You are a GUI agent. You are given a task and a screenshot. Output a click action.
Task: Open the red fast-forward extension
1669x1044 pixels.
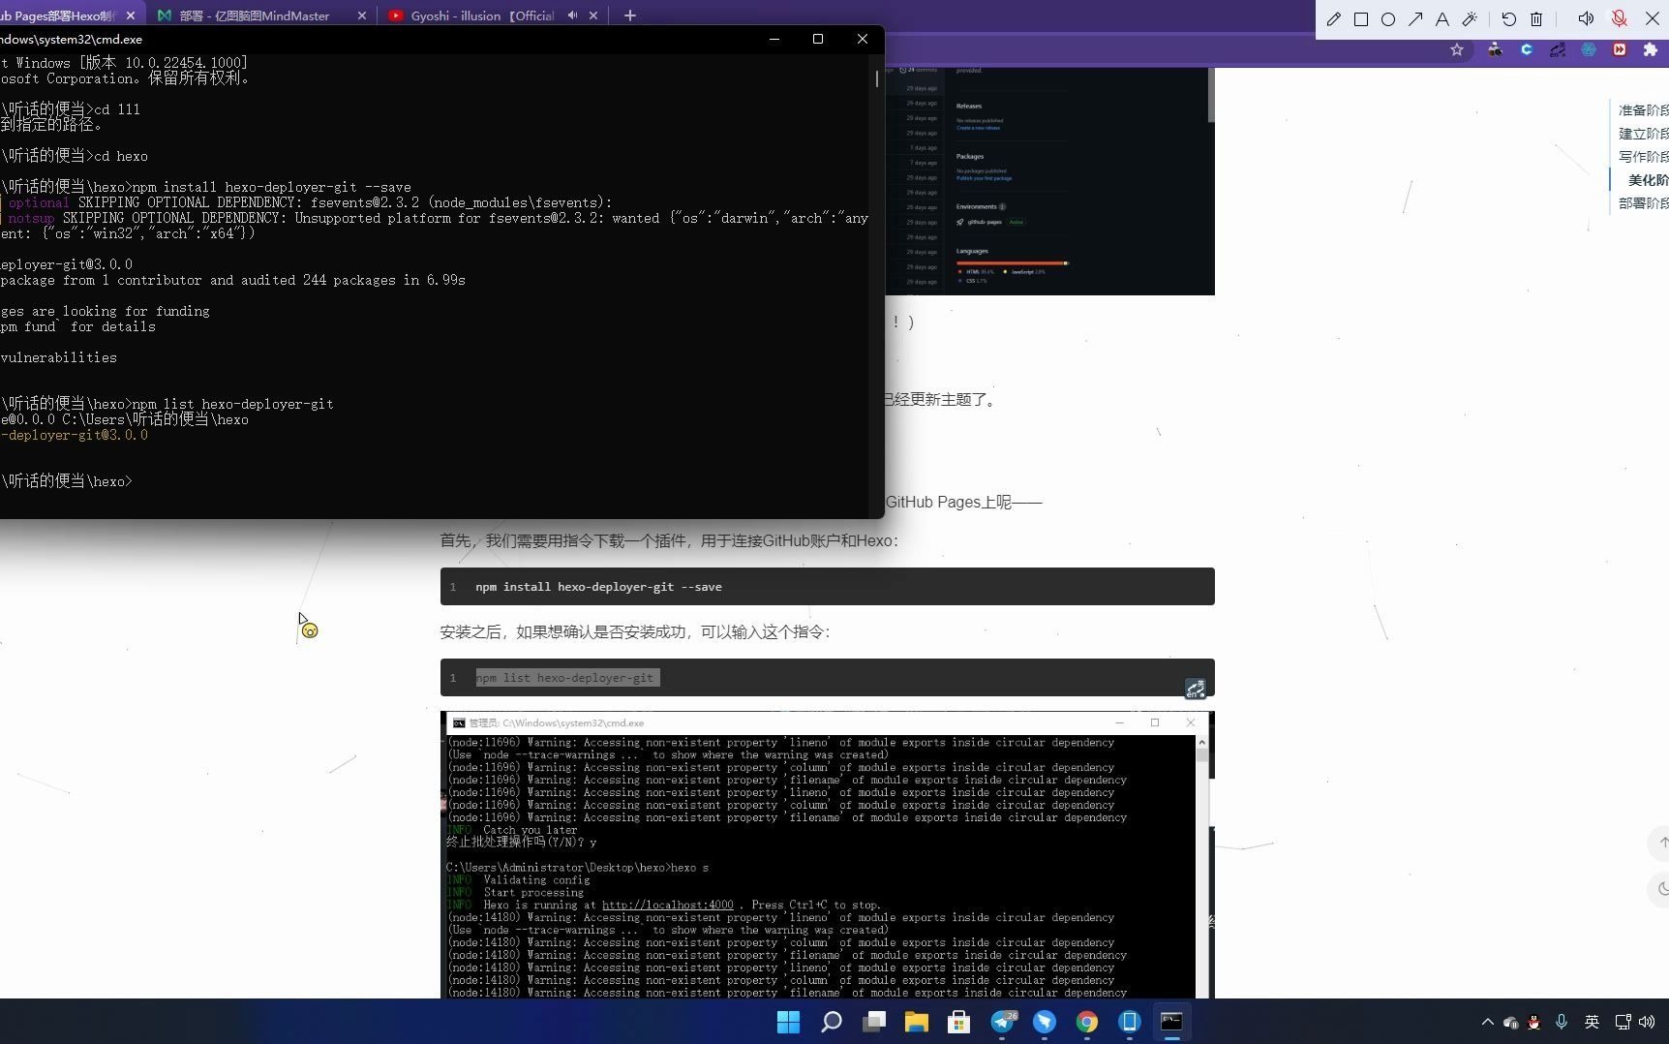[x=1620, y=49]
